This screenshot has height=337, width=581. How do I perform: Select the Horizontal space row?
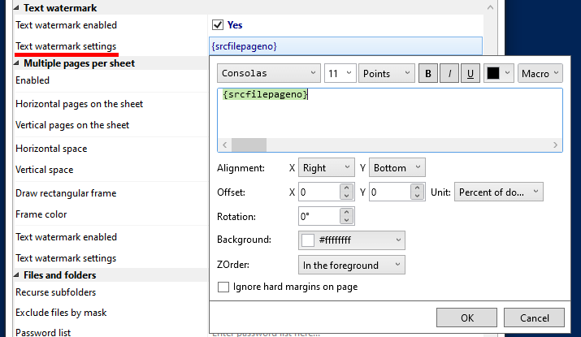(x=111, y=149)
